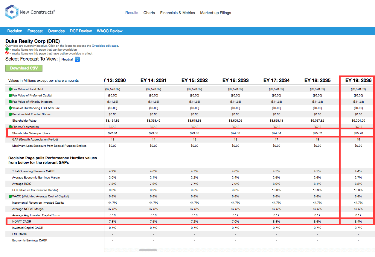Click the 8.2% Average ROIC cell
This screenshot has width=375, height=257.
(x=358, y=184)
